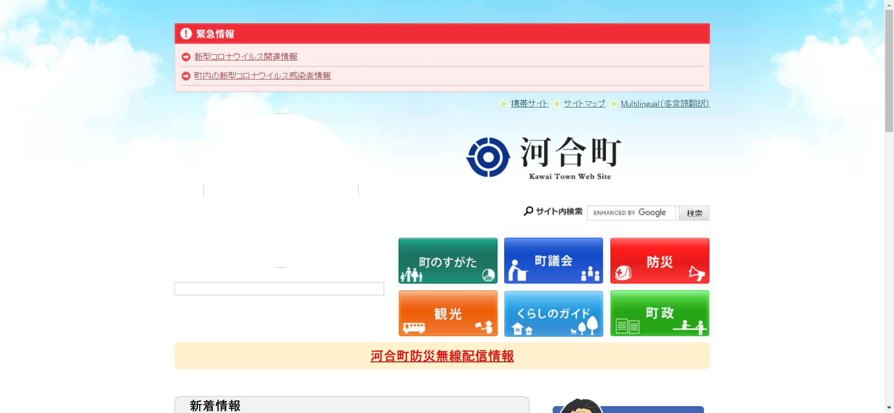Viewport: 894px width, 413px height.
Task: Open the 町政 green tile
Action: tap(659, 313)
